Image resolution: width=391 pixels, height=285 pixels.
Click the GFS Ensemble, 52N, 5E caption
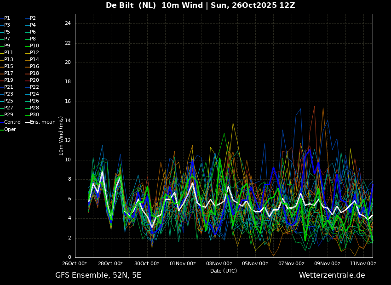click(98, 275)
